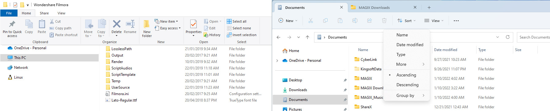The image size is (550, 111).
Task: Select OneDrive - Personal in Filmora window tree
Action: pyautogui.click(x=30, y=48)
